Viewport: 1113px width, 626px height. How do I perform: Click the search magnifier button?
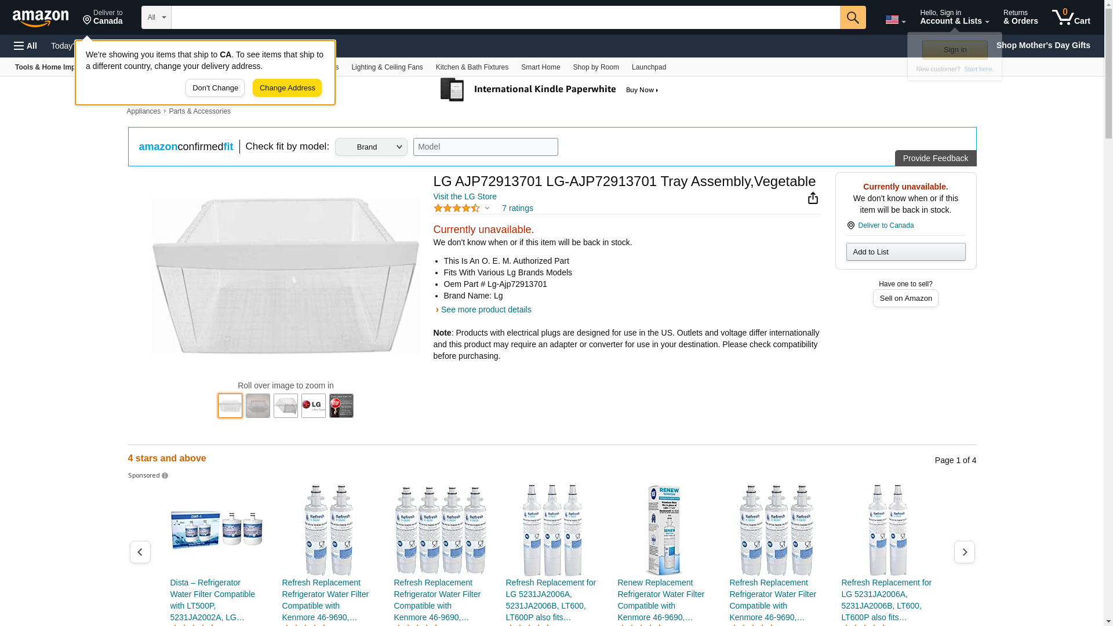(x=852, y=17)
